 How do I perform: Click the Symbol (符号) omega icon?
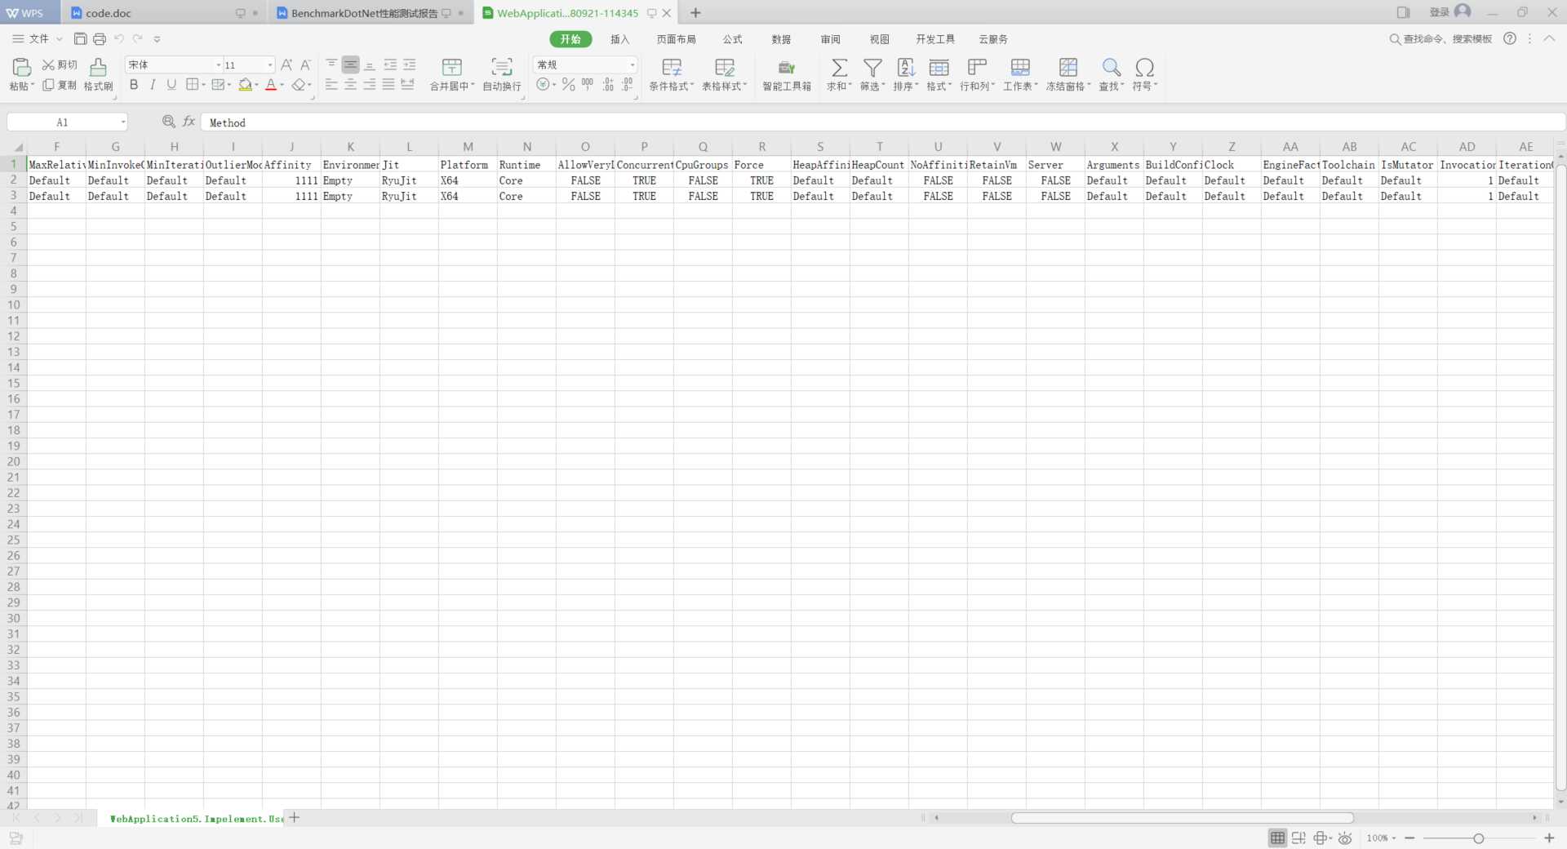(x=1145, y=67)
